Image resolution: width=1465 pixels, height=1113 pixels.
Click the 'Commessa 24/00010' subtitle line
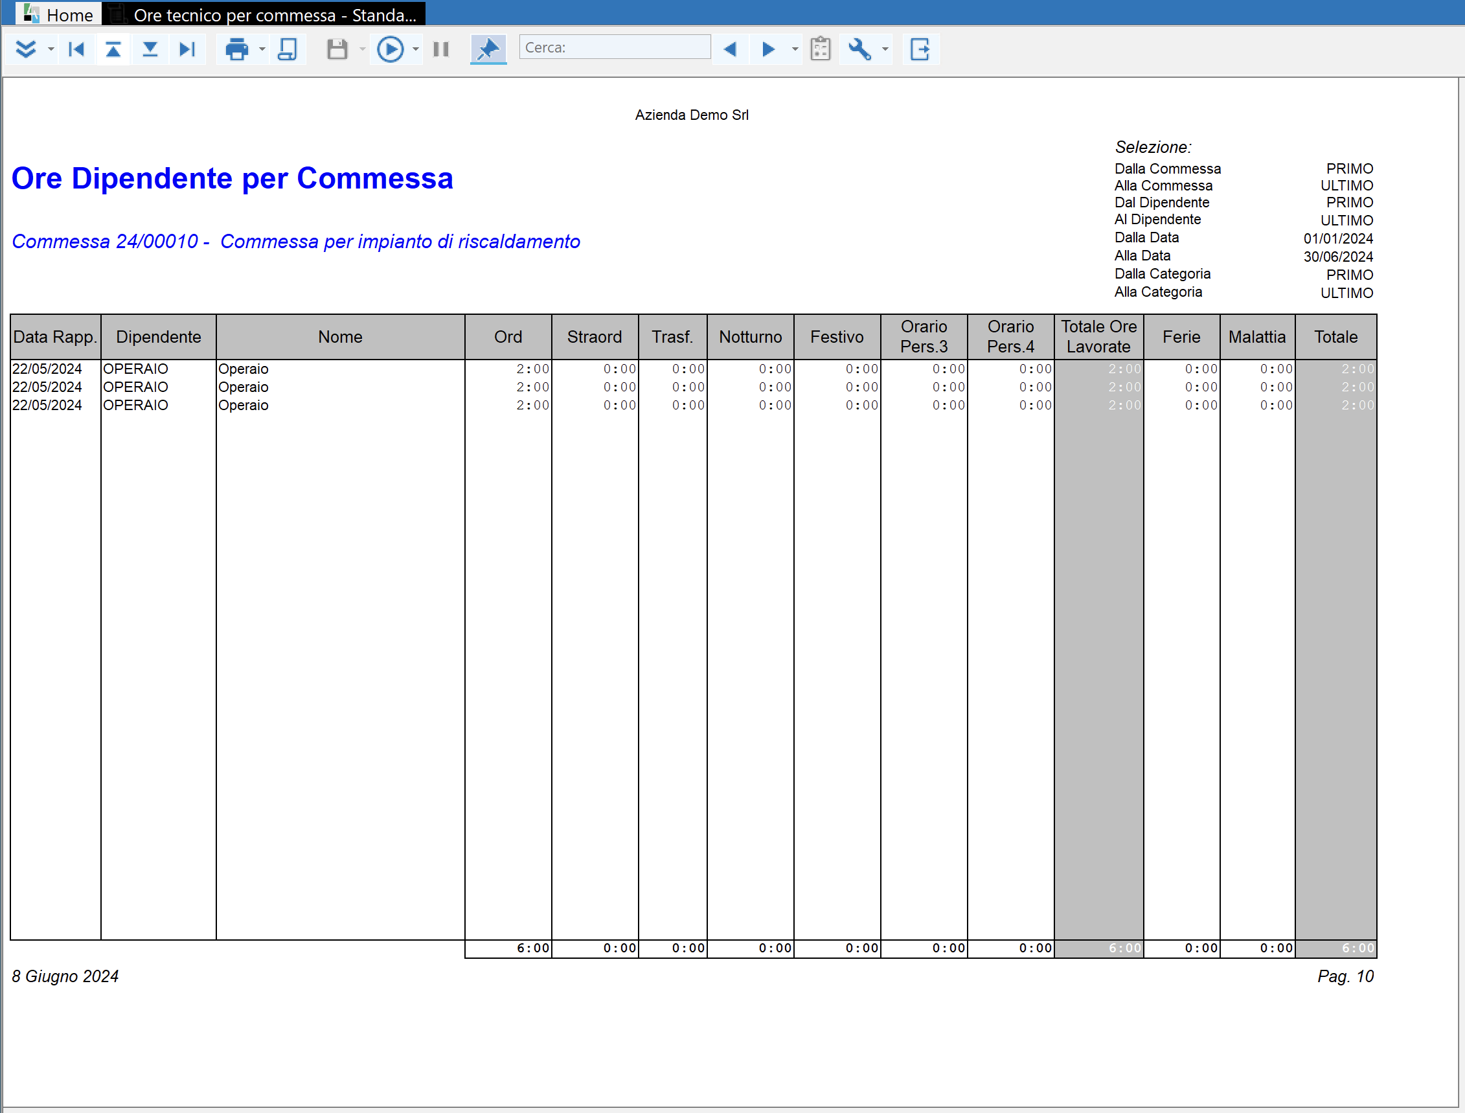click(296, 242)
